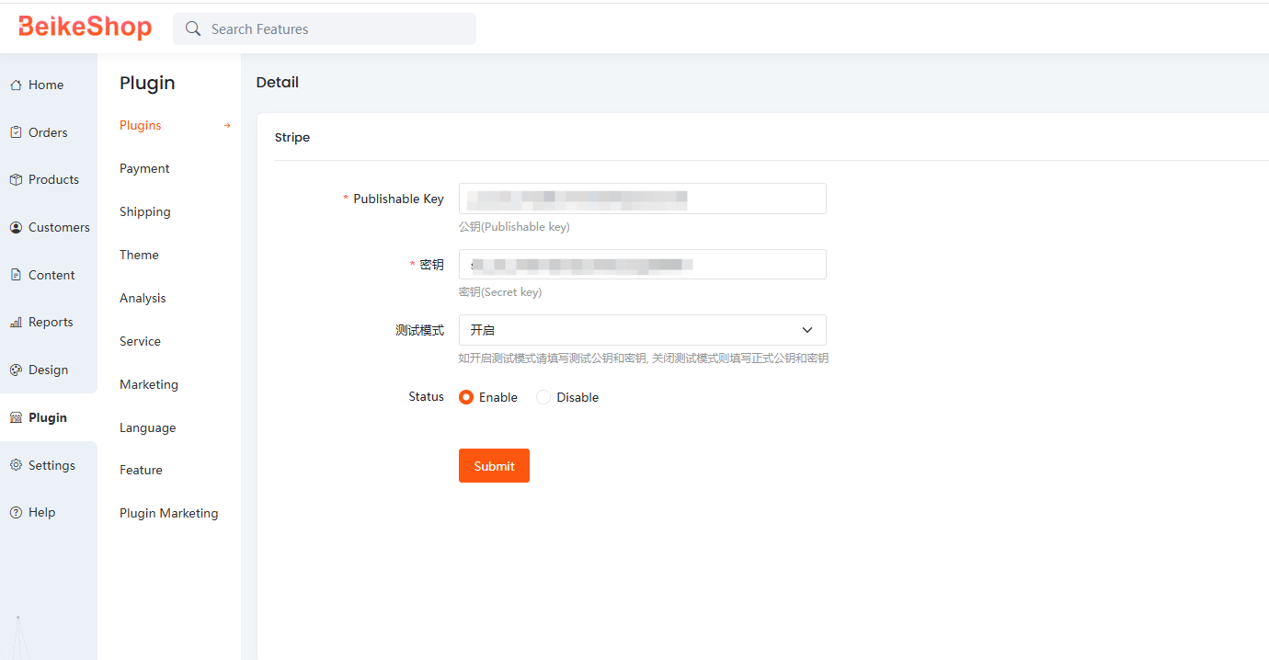1269x660 pixels.
Task: Select Language in the Plugin submenu
Action: 147,427
